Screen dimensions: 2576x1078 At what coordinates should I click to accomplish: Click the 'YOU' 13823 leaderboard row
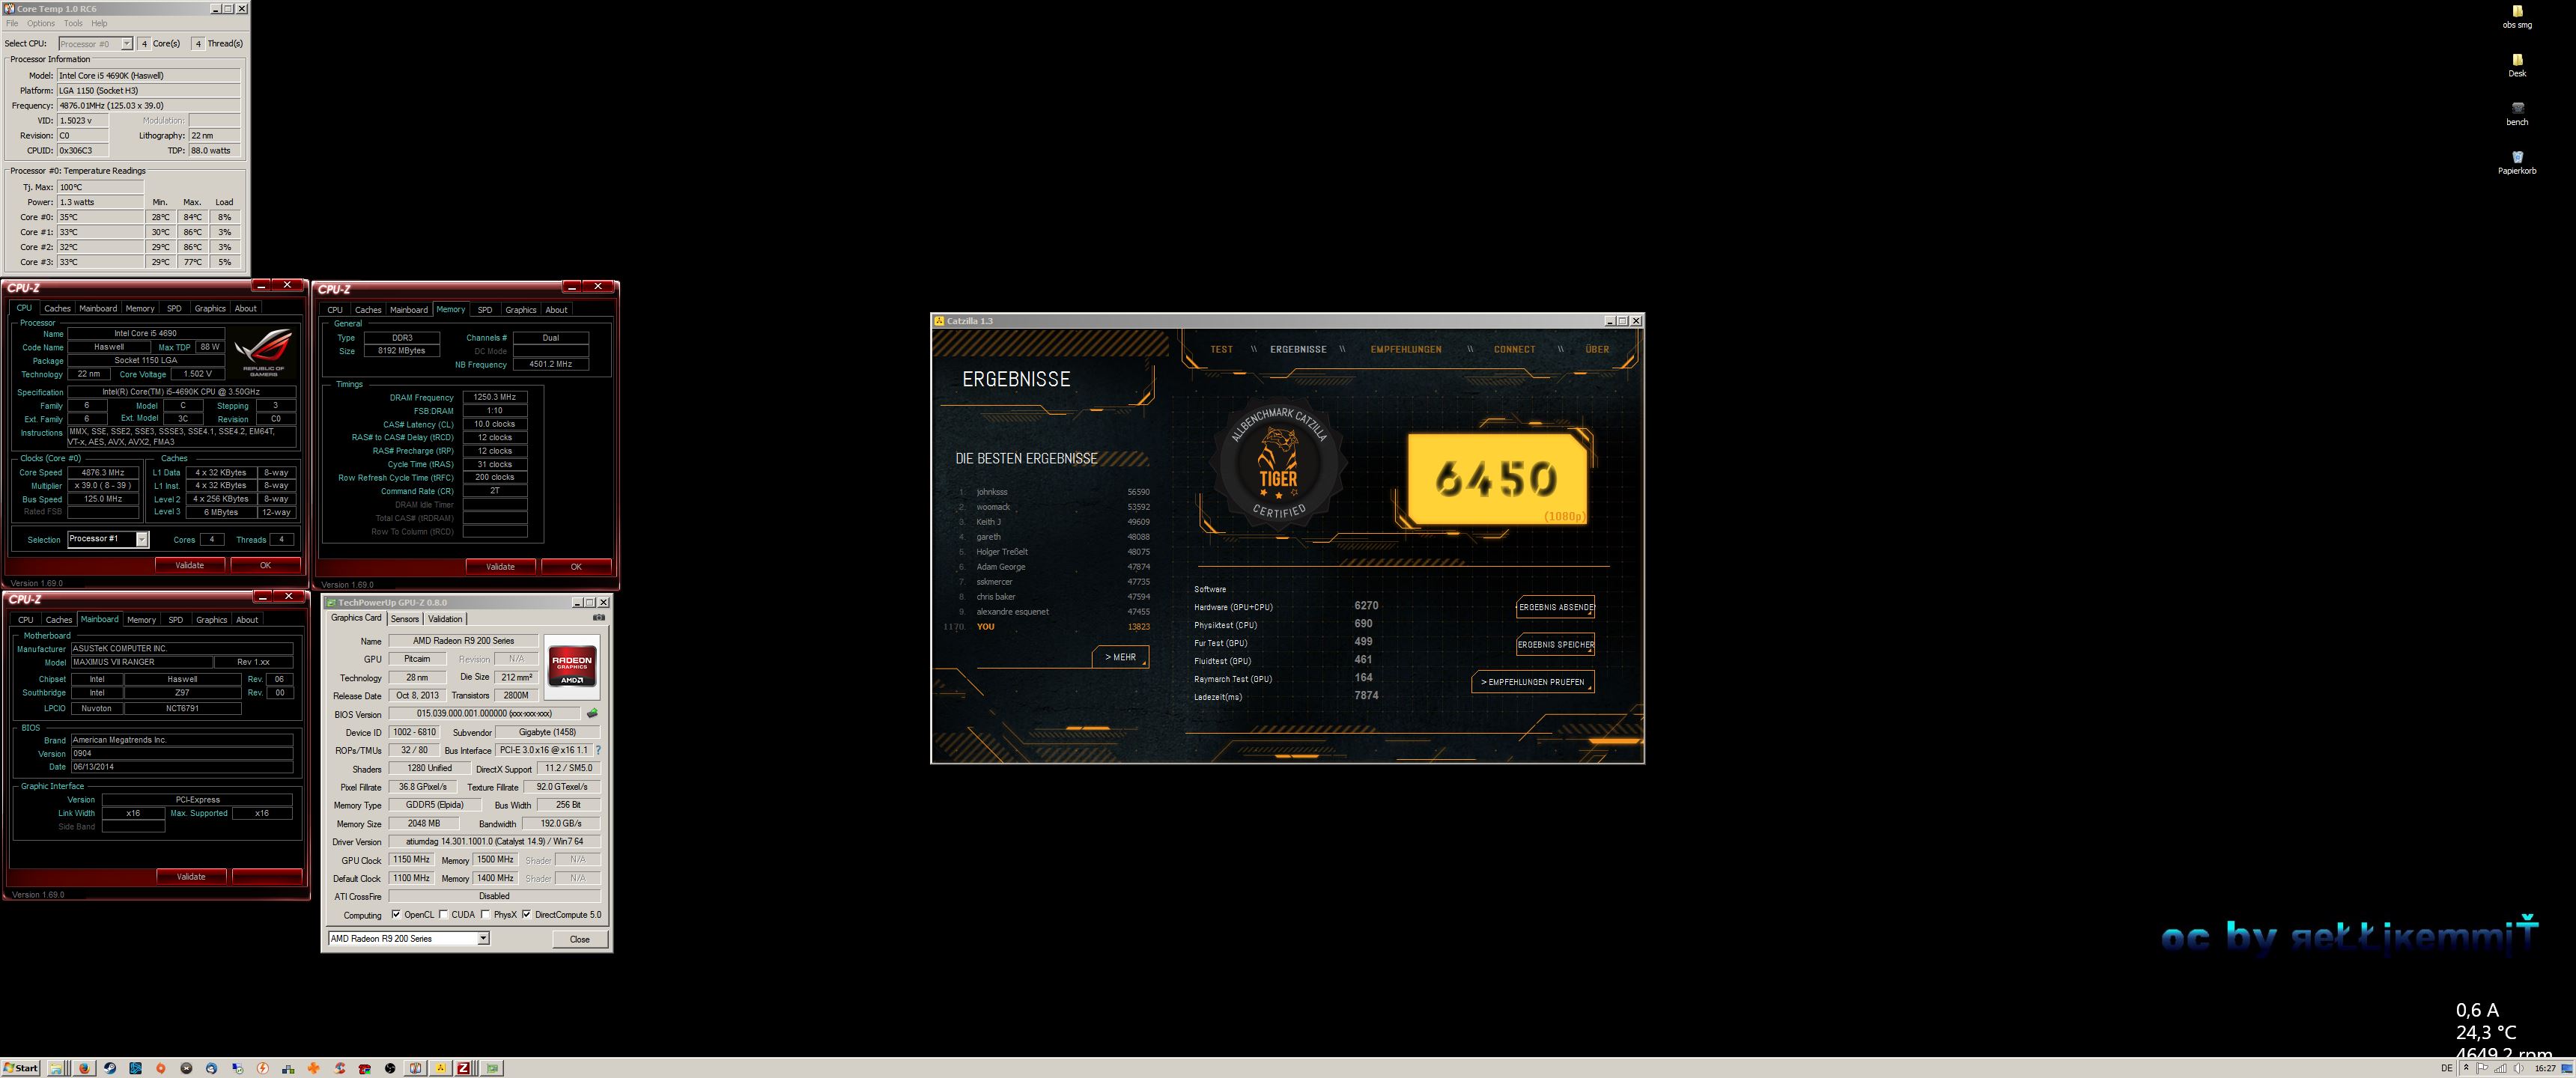tap(1047, 627)
